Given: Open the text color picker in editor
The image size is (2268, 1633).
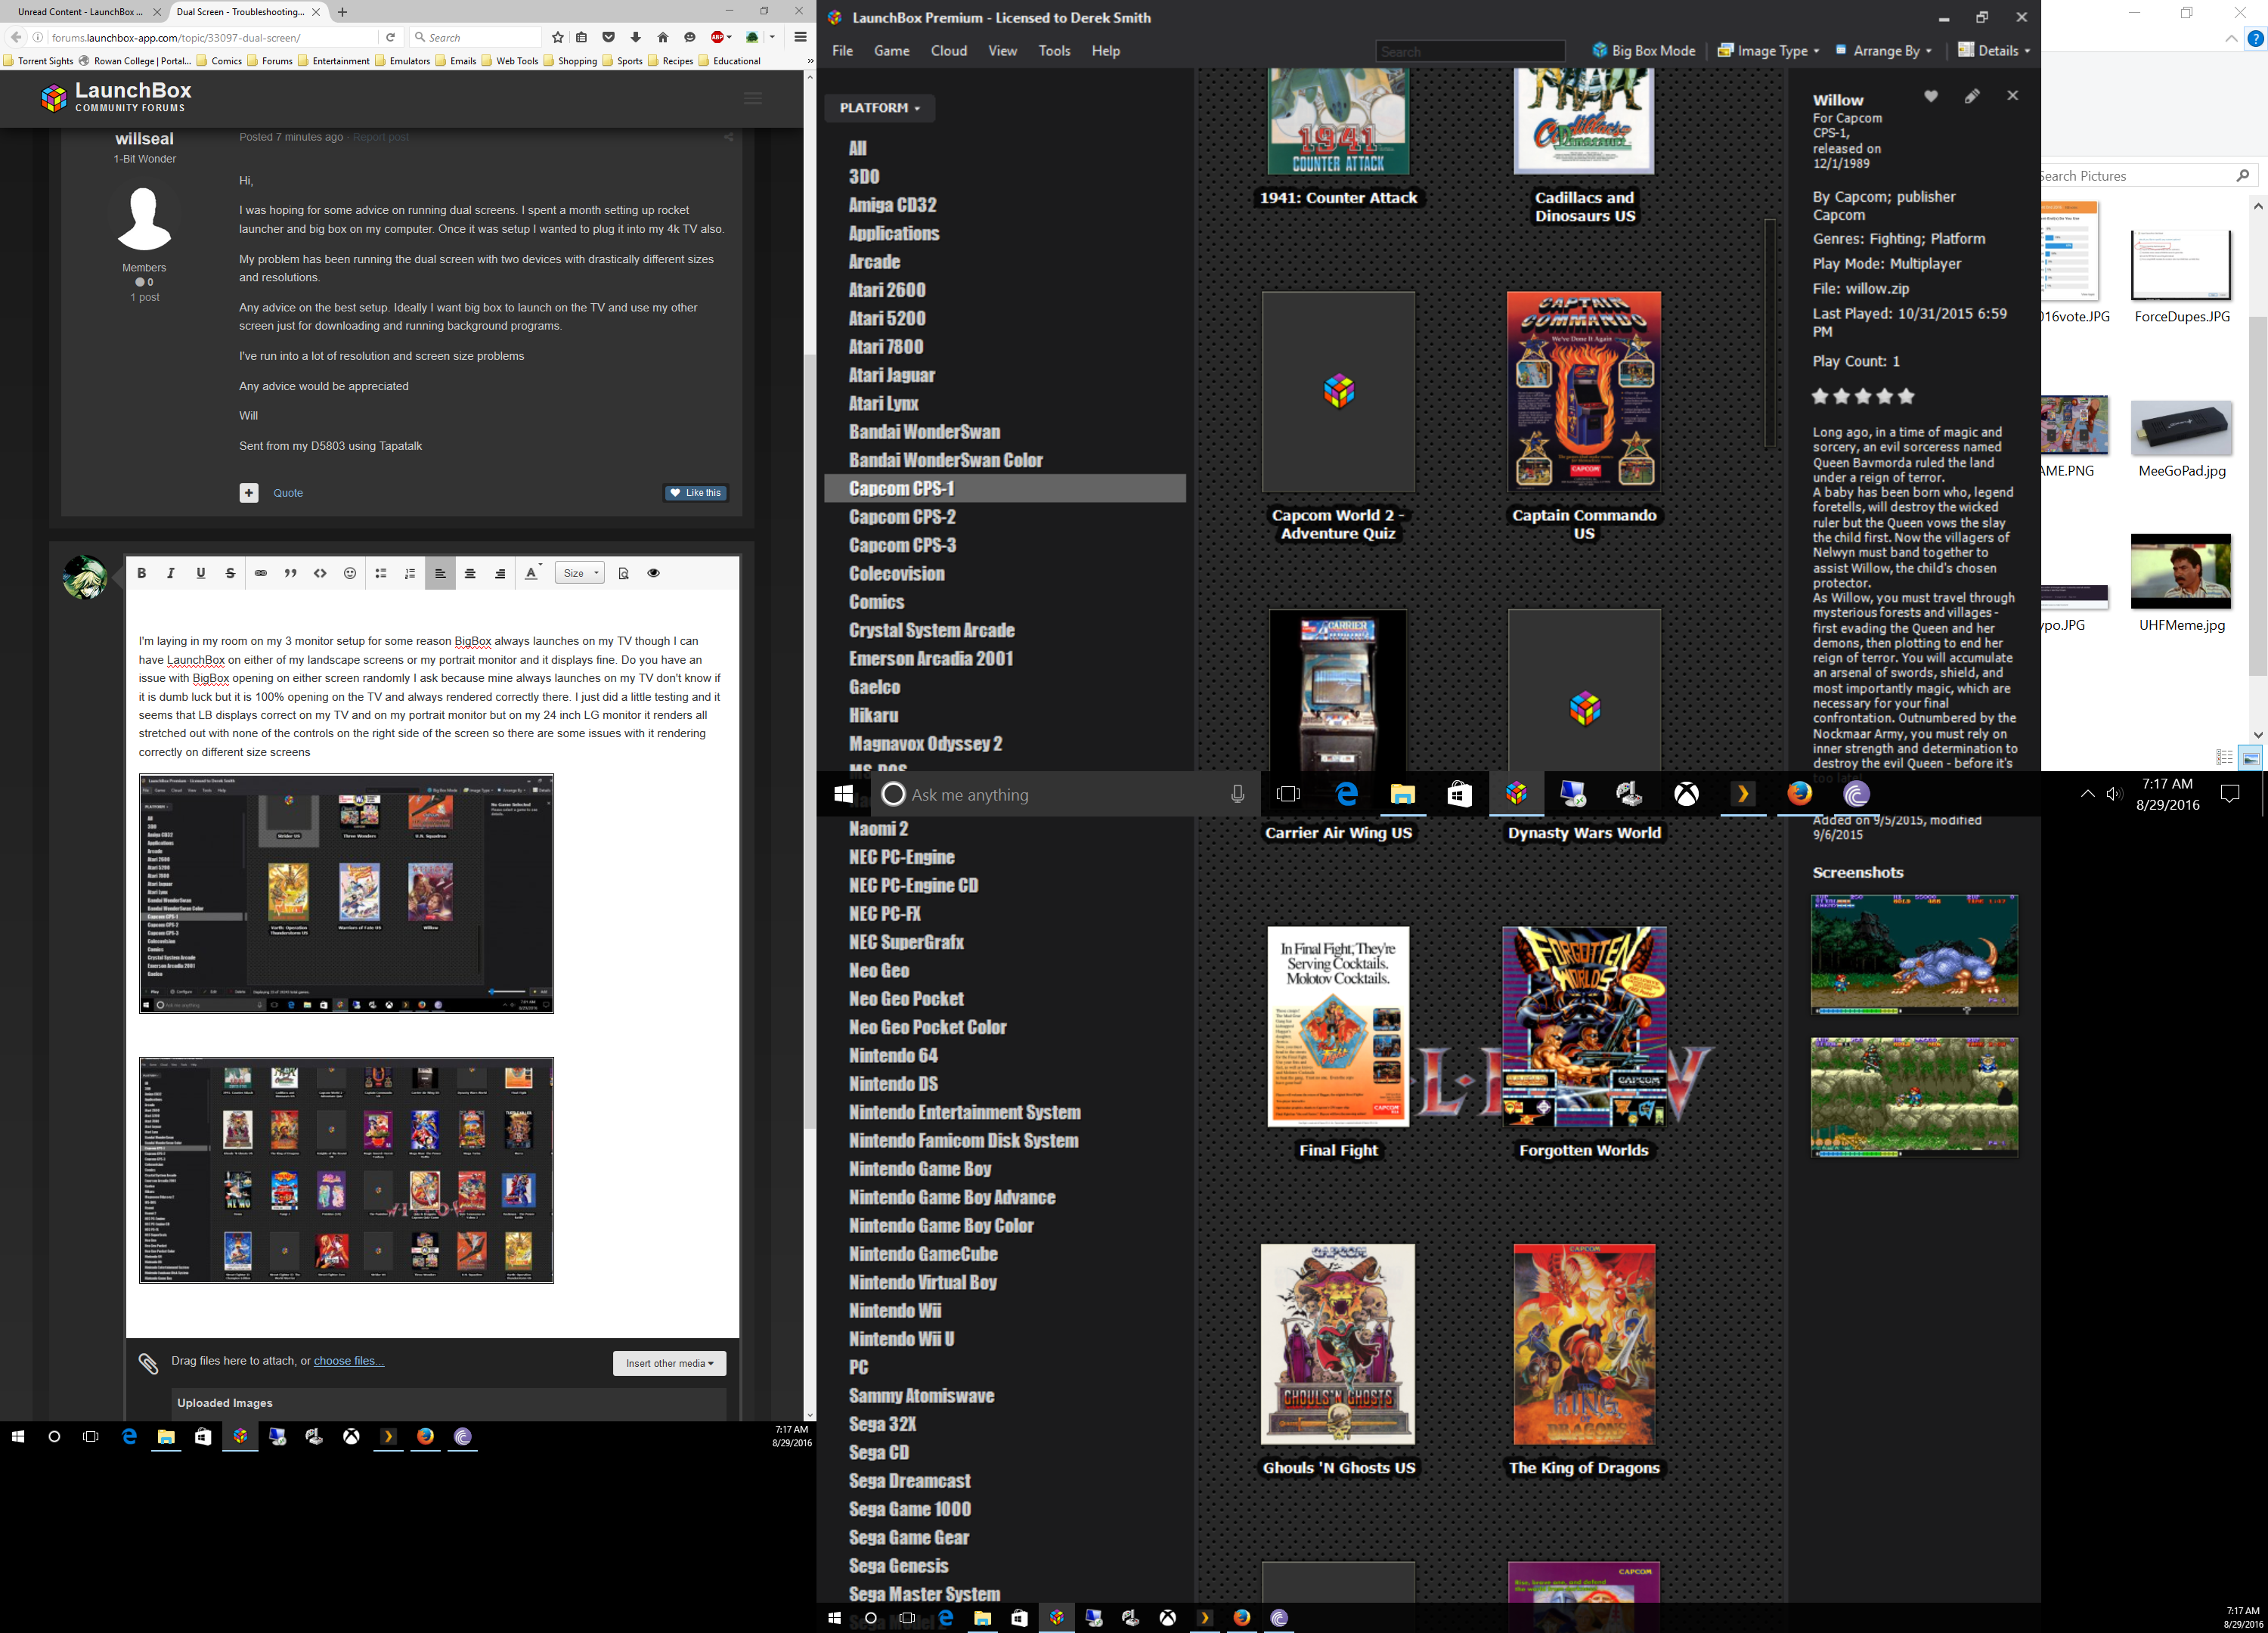Looking at the screenshot, I should point(533,573).
